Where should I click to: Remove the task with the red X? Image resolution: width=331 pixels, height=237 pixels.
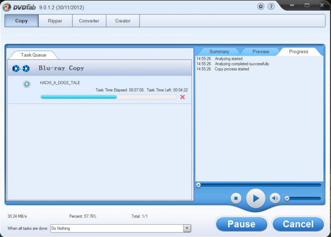[183, 97]
